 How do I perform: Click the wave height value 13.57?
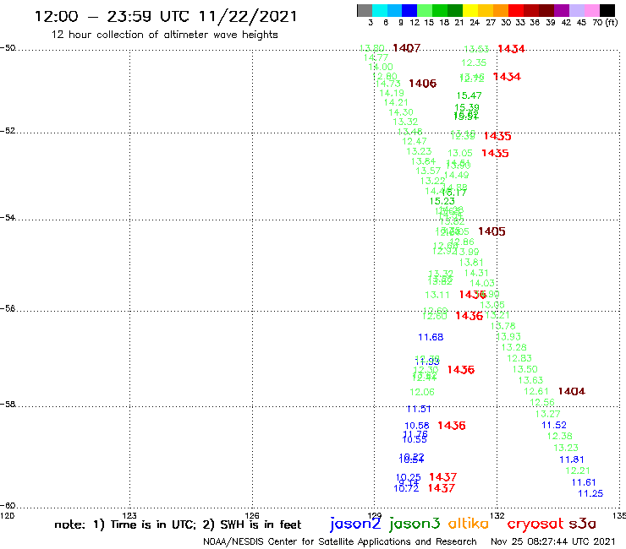[x=428, y=171]
